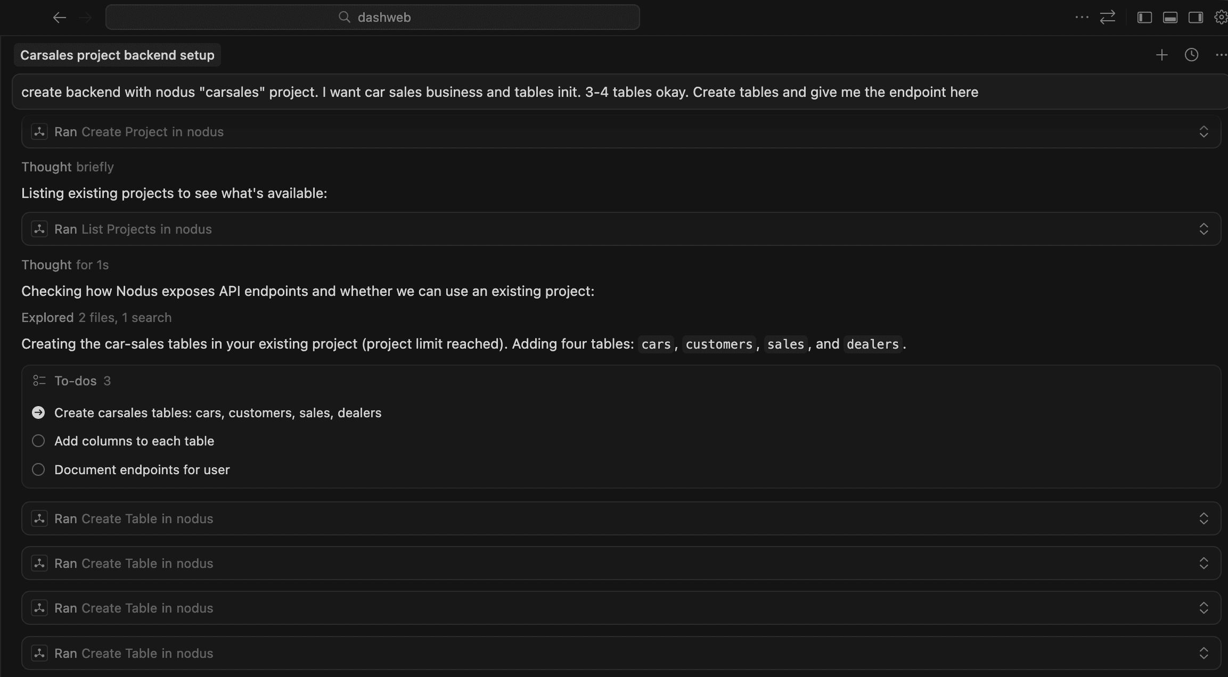Toggle the bottom panel icon
The height and width of the screenshot is (677, 1228).
click(1169, 17)
